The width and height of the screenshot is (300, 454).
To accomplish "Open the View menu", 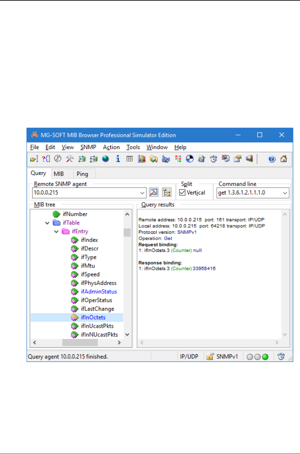I will 68,147.
